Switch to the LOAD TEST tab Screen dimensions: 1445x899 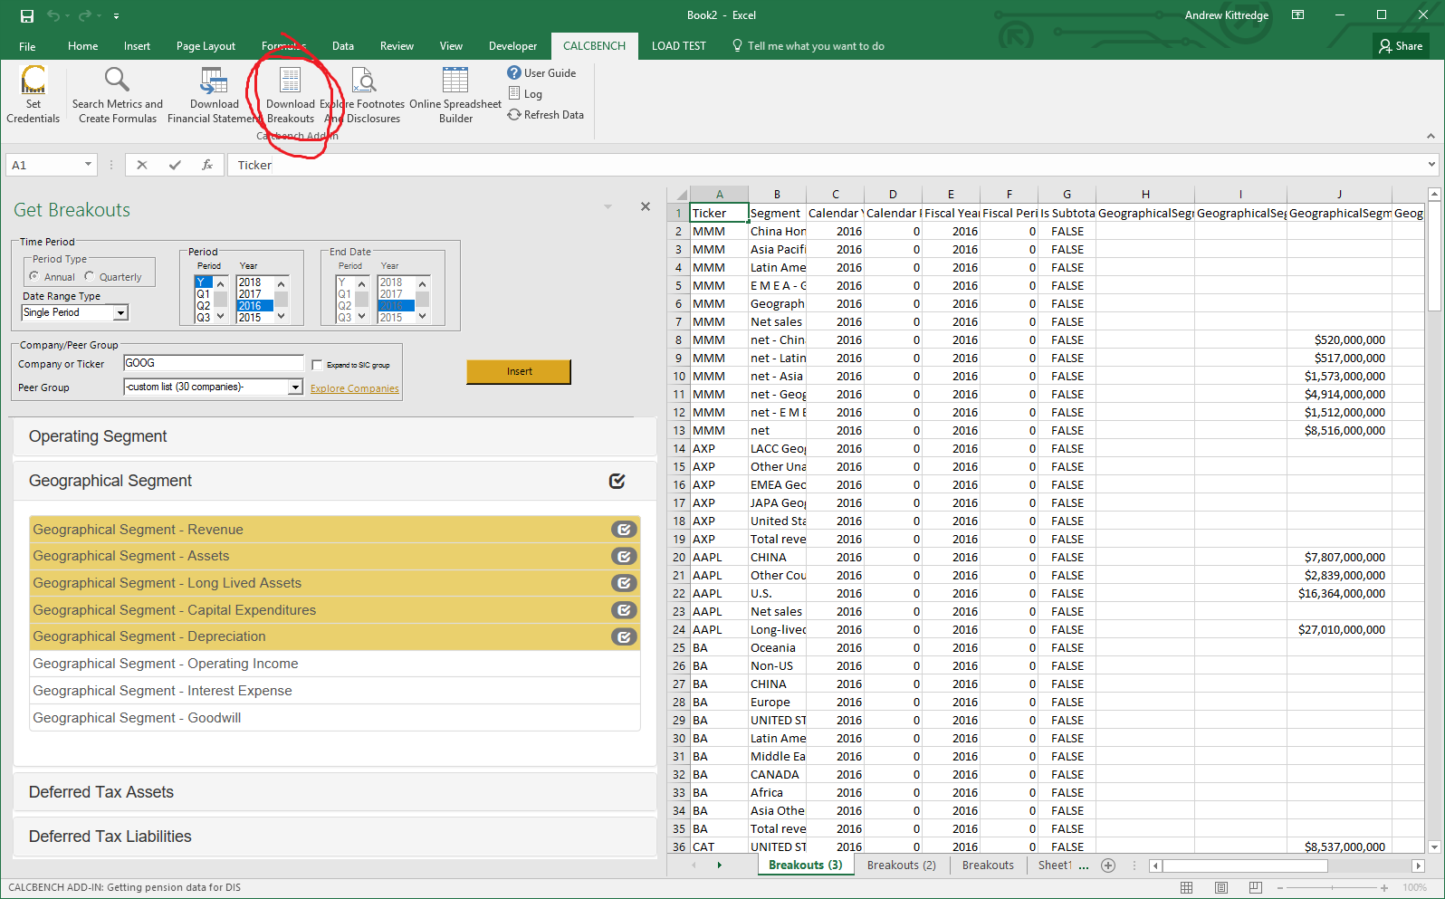click(679, 46)
